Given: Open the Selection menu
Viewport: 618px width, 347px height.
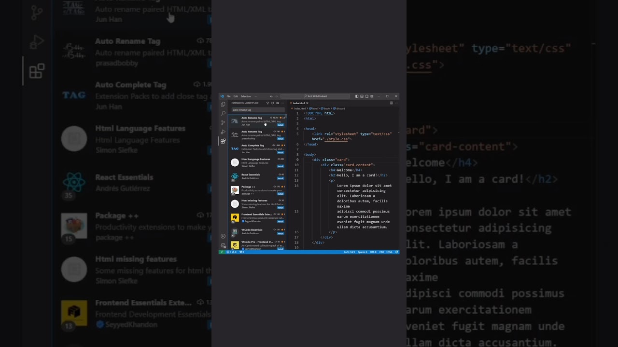Looking at the screenshot, I should coord(246,96).
